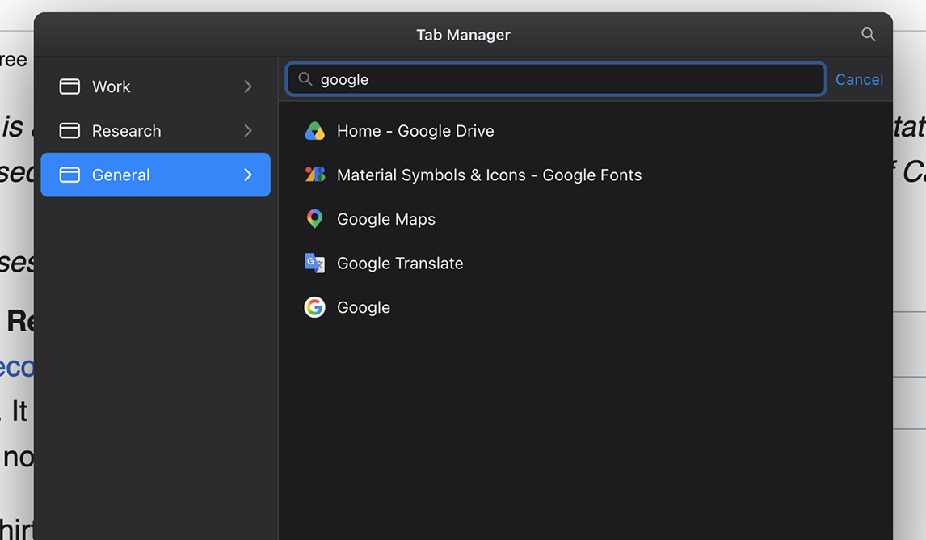The height and width of the screenshot is (540, 926).
Task: Open the Google Translate result
Action: (585, 263)
